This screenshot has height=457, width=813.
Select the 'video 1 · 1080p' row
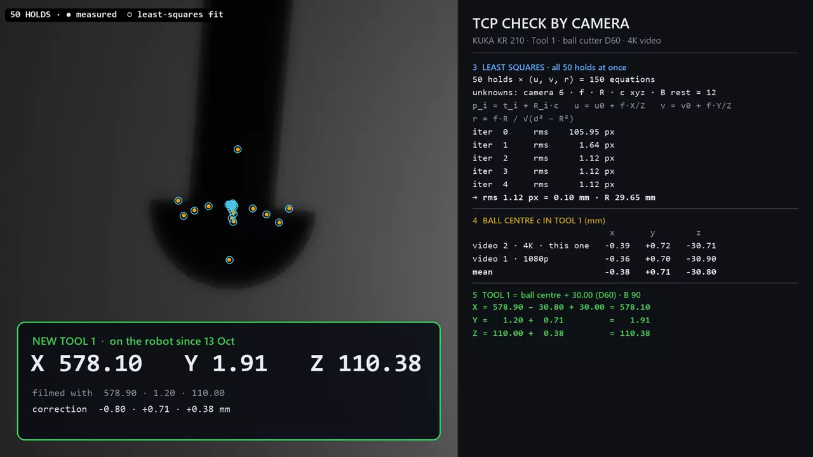(x=595, y=259)
